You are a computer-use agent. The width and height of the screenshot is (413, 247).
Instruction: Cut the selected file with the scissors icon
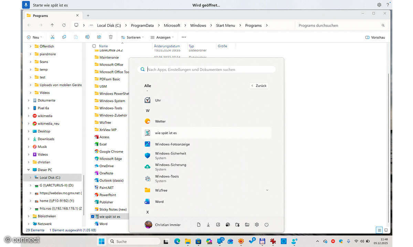point(52,37)
